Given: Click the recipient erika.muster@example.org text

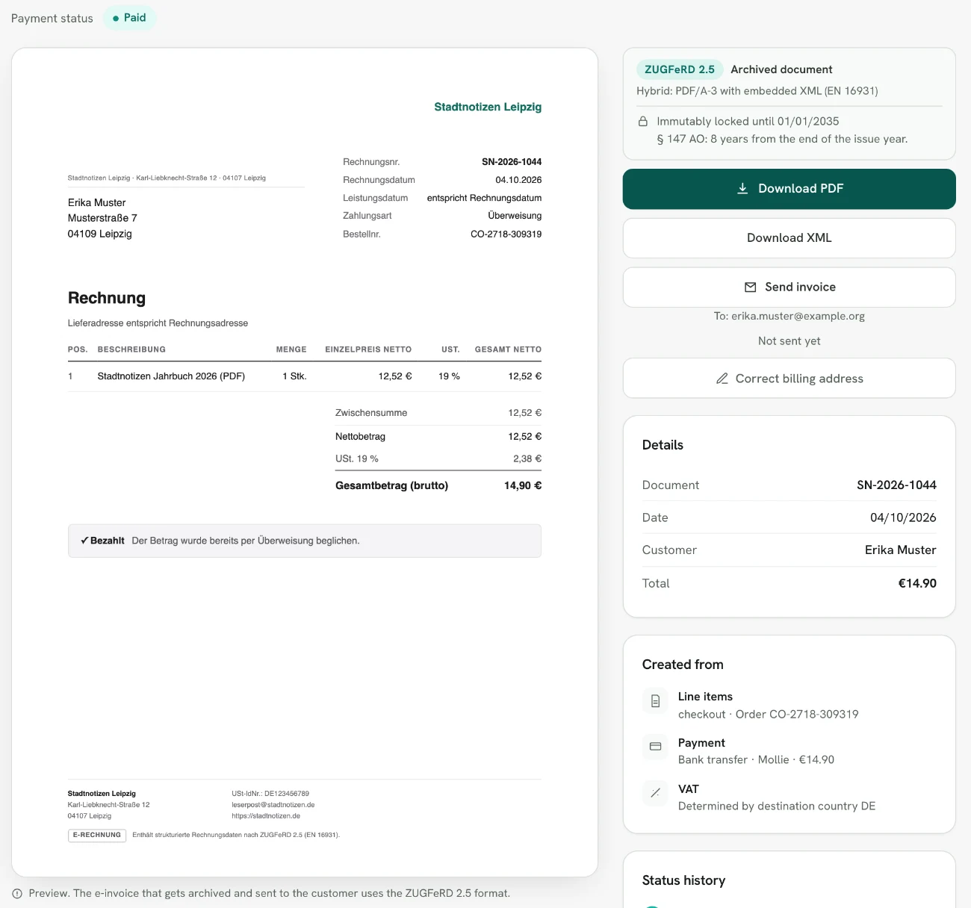Looking at the screenshot, I should click(798, 316).
